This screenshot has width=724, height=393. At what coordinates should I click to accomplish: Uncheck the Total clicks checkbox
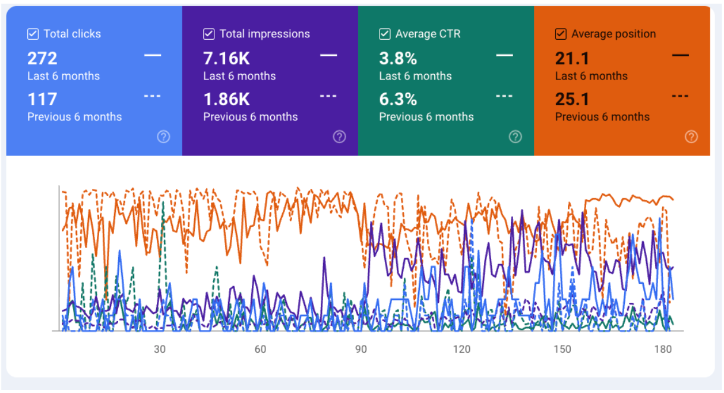click(33, 34)
